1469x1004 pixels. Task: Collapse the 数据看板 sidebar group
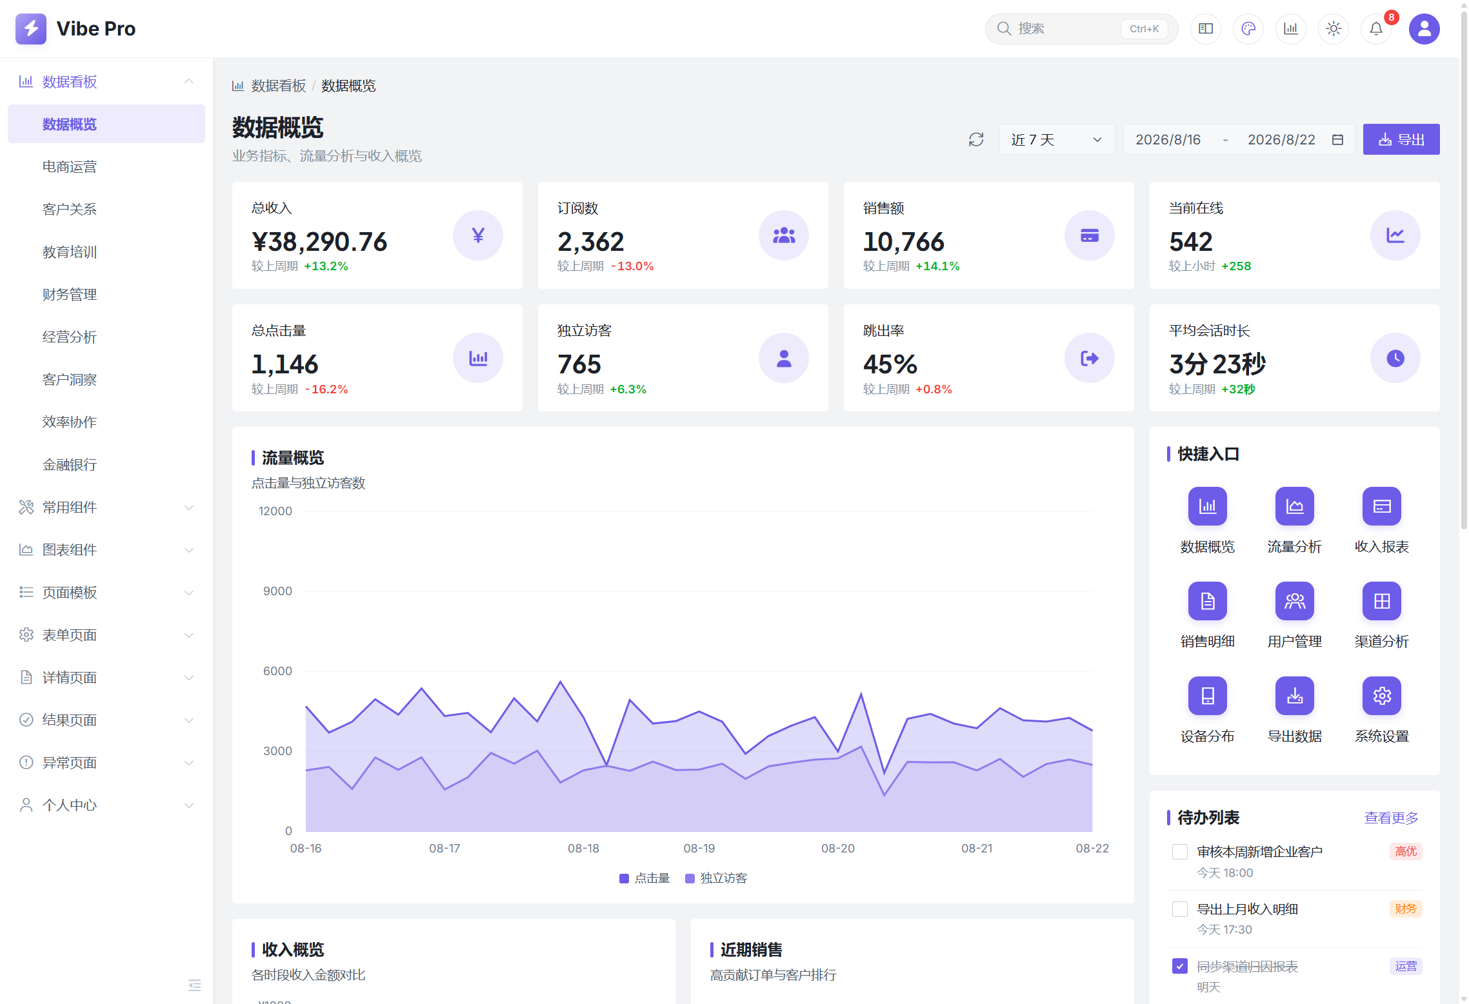click(106, 82)
